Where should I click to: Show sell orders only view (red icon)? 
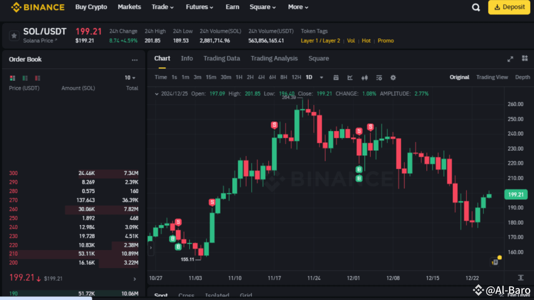[x=38, y=78]
